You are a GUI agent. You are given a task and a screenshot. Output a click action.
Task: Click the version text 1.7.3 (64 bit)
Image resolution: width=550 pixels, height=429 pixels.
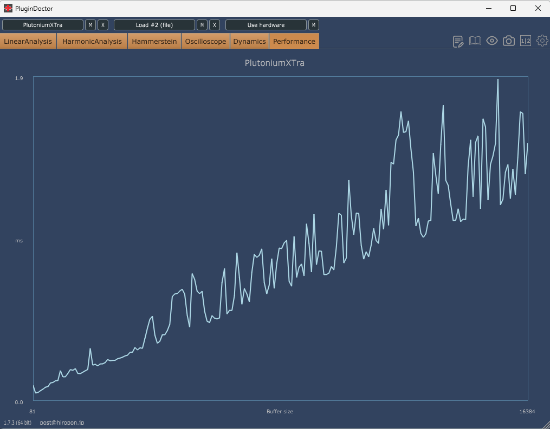(17, 423)
